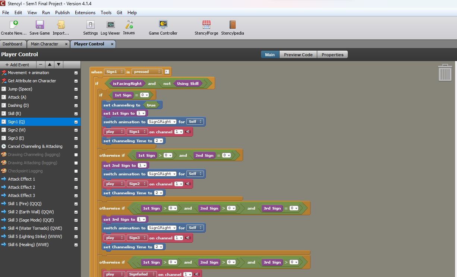Open the Sign1 key dropdown in the when block
Image resolution: width=457 pixels, height=277 pixels.
(x=114, y=72)
